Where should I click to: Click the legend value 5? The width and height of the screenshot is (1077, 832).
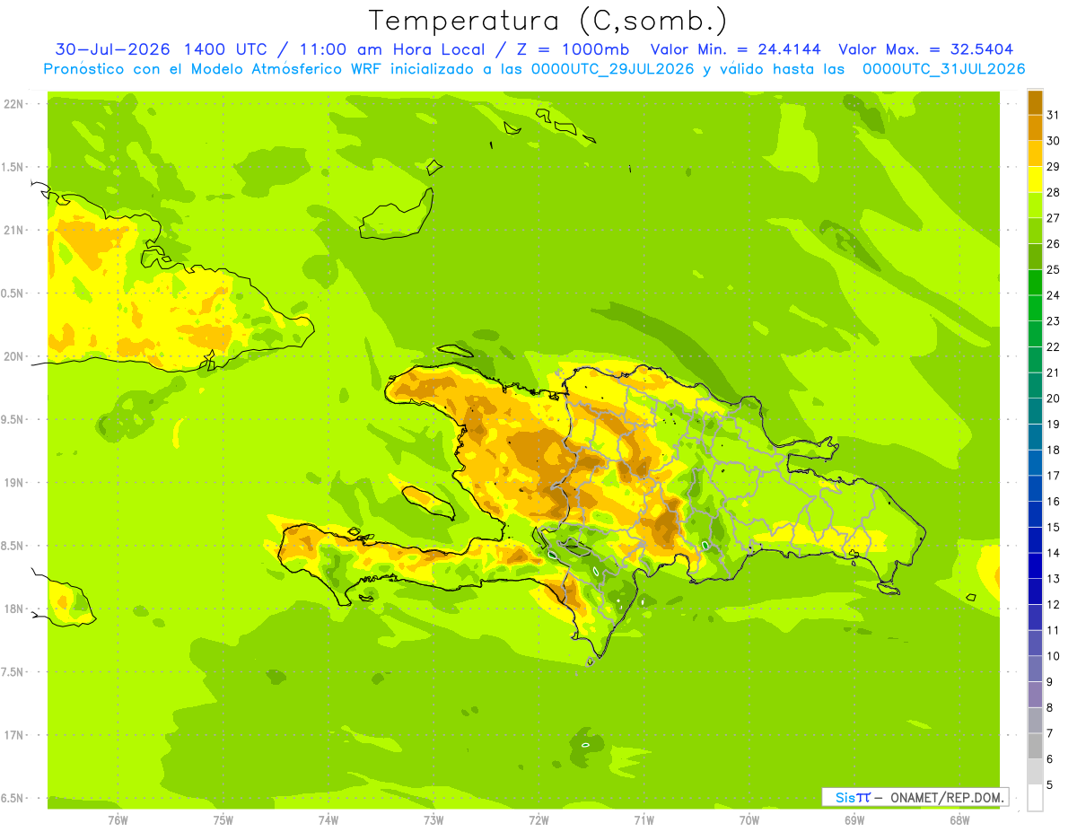click(1050, 784)
